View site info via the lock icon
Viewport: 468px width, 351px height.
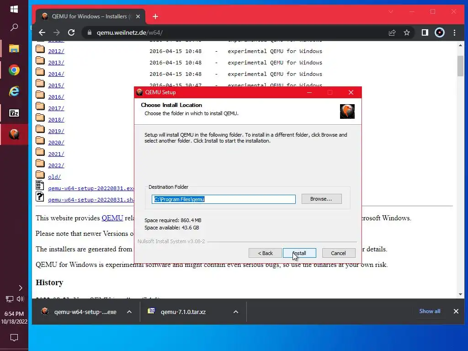[90, 32]
